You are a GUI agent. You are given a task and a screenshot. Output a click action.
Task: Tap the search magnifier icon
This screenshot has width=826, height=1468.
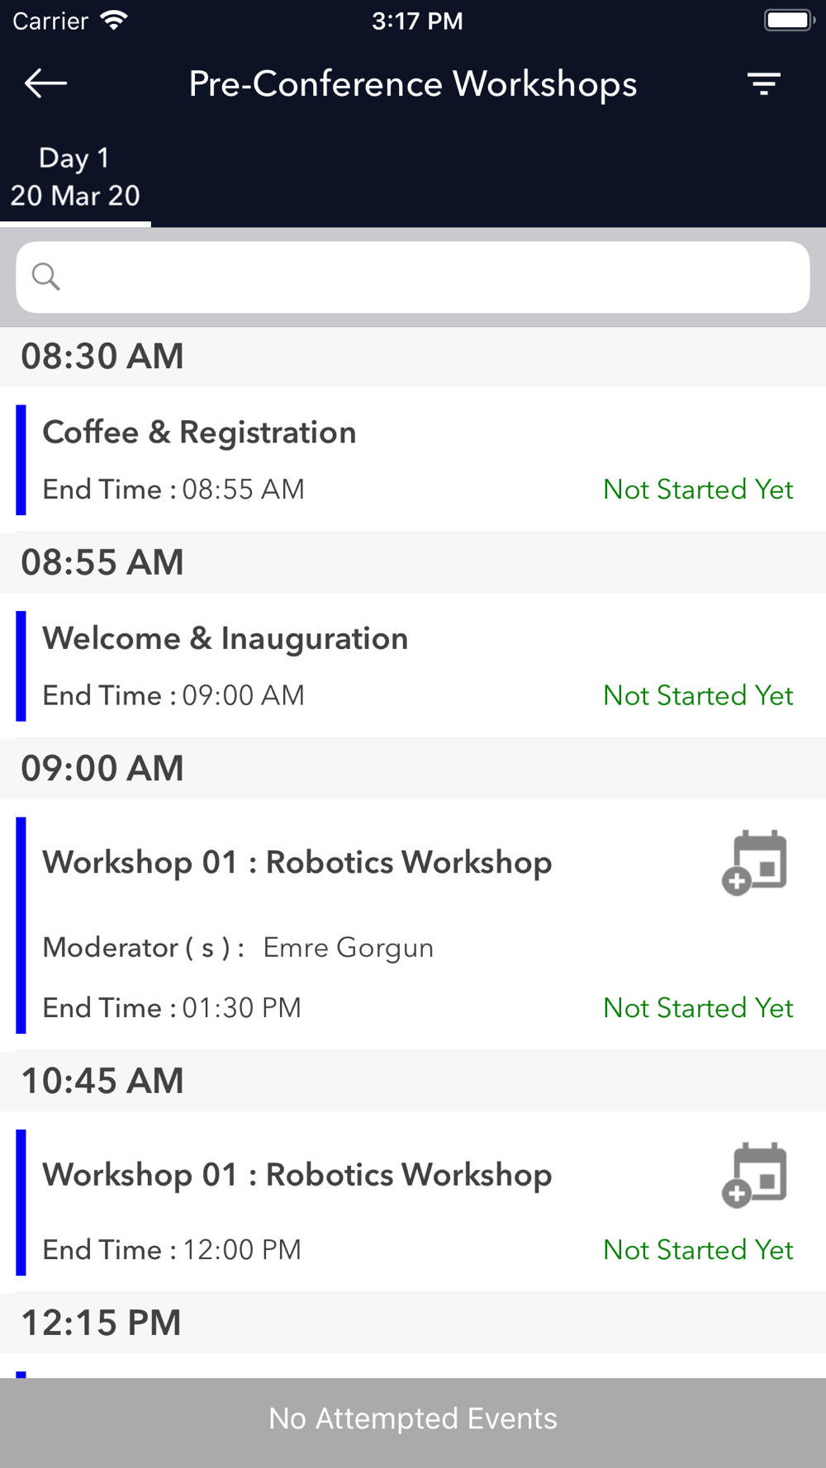45,277
